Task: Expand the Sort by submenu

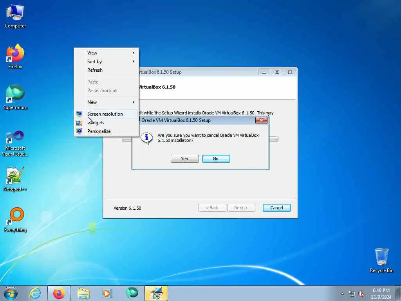Action: (x=107, y=62)
